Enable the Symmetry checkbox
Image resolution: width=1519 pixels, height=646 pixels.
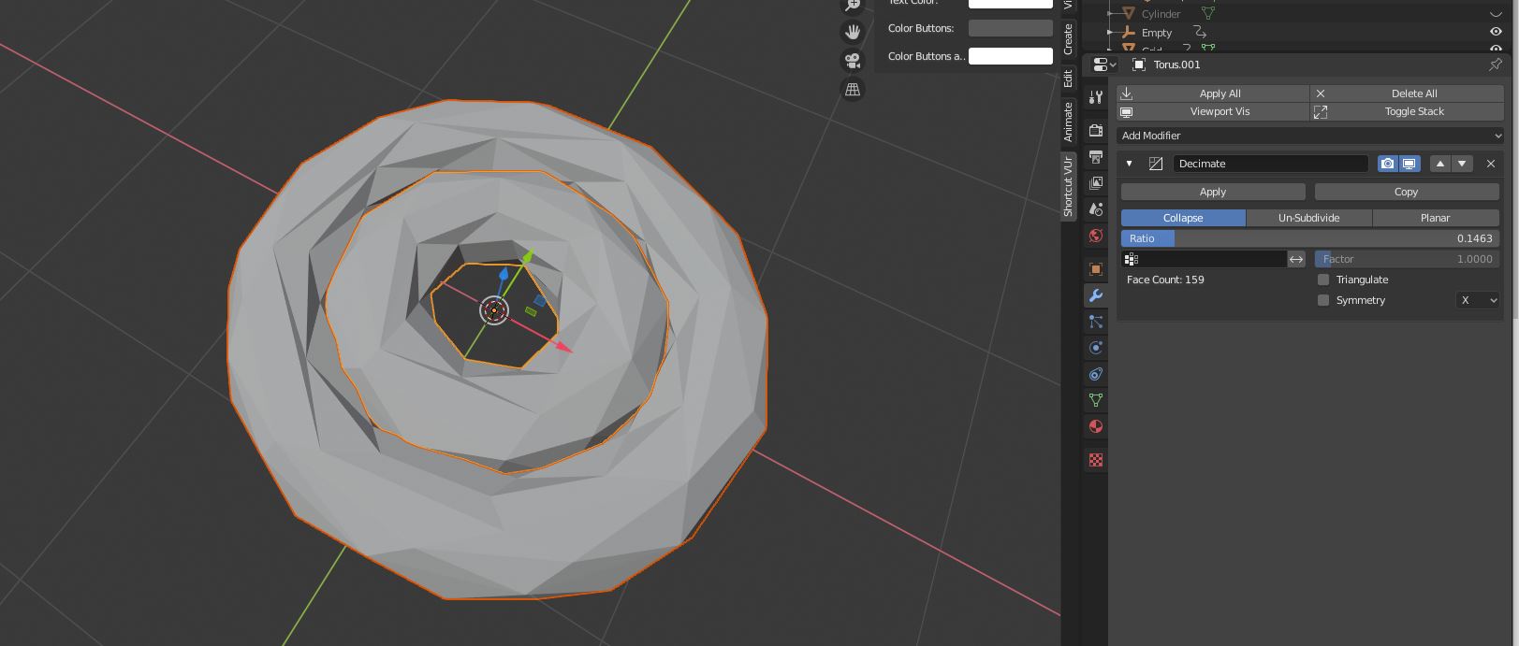1323,300
